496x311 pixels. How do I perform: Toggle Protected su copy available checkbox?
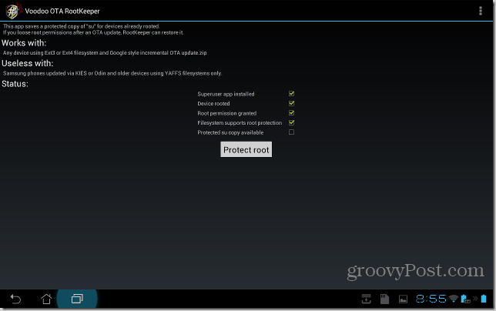291,132
